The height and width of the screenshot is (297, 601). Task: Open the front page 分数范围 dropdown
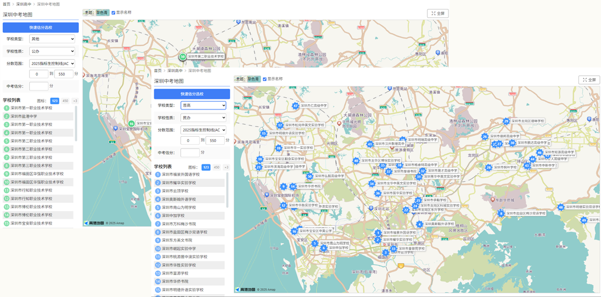(x=203, y=130)
